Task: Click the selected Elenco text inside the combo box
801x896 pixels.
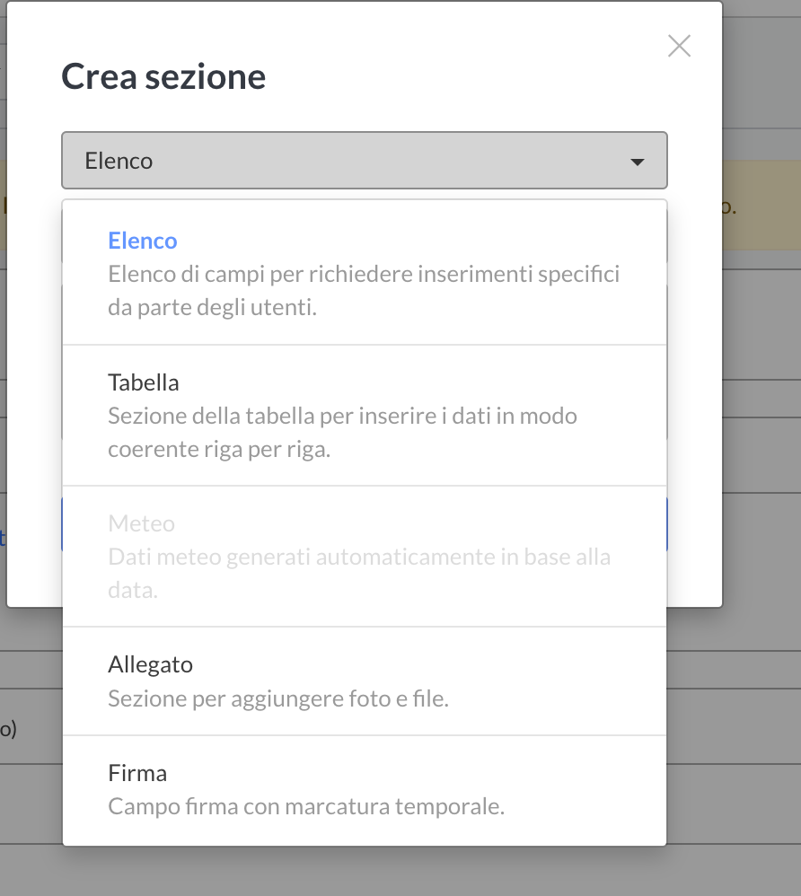Action: click(x=119, y=162)
